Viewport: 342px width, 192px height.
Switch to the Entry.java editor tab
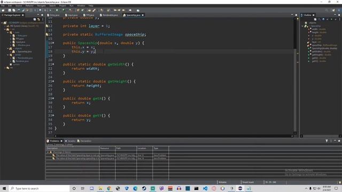point(53,15)
